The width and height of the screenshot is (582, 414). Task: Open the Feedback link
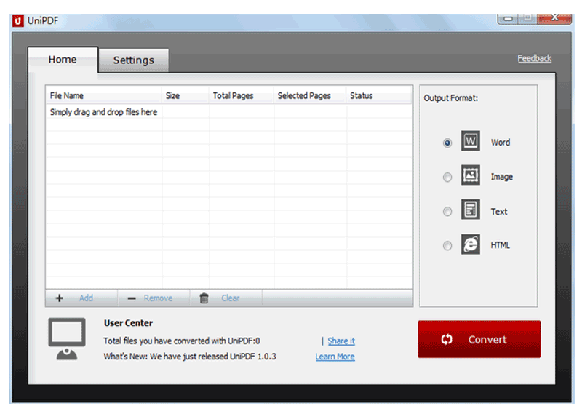(x=534, y=58)
